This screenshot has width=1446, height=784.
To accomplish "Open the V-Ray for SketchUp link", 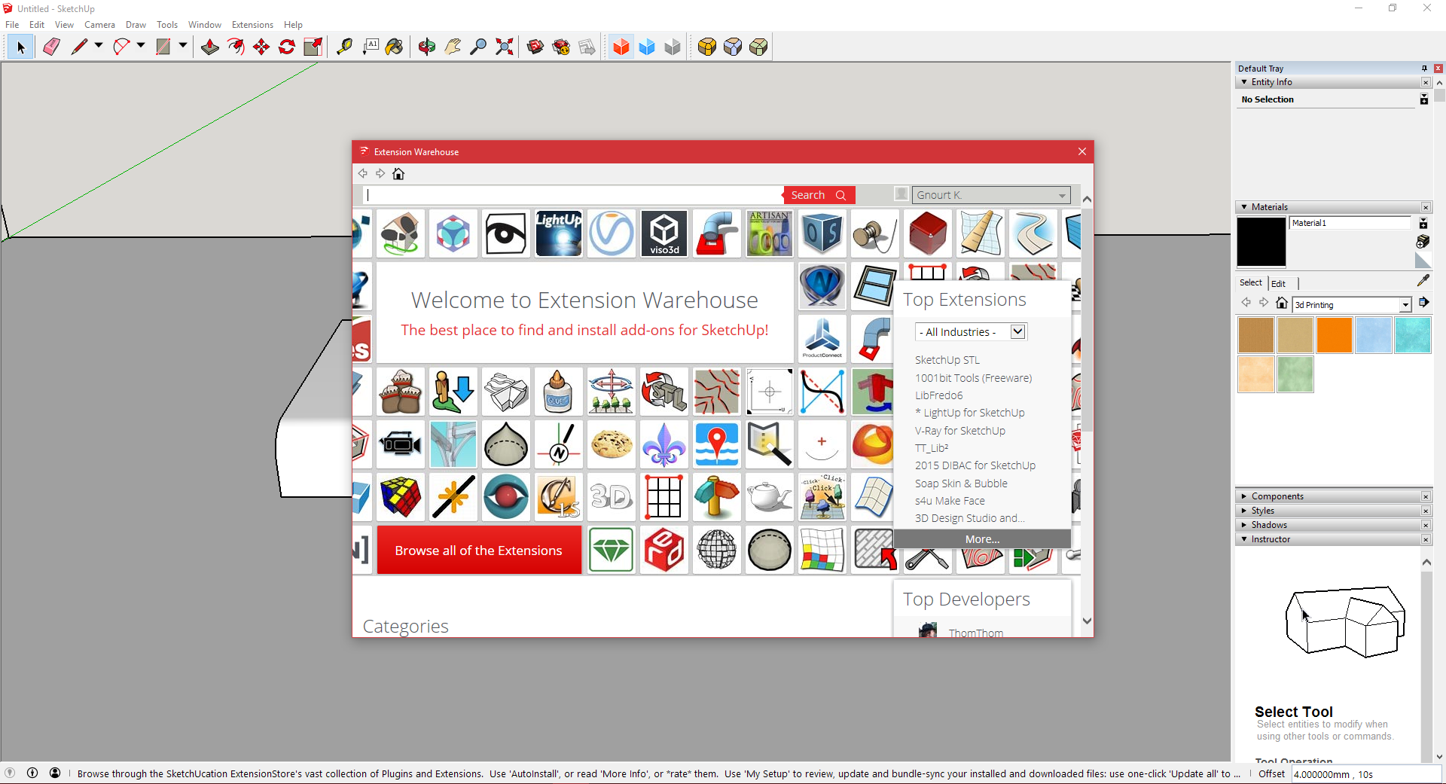I will pyautogui.click(x=960, y=431).
